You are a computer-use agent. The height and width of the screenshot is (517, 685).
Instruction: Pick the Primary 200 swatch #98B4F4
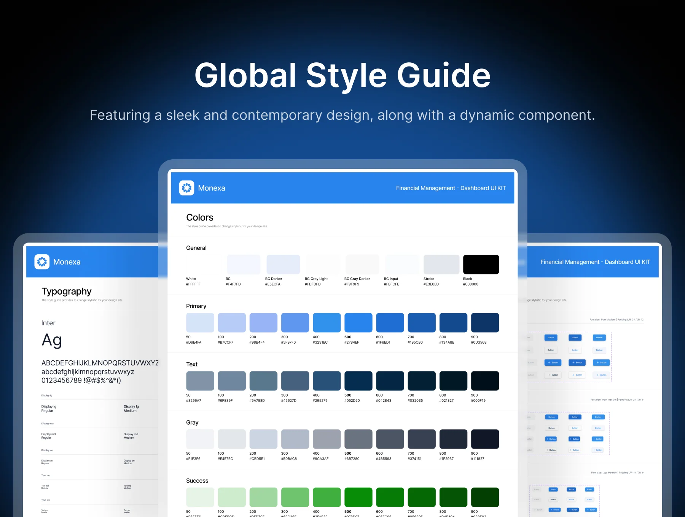click(263, 323)
